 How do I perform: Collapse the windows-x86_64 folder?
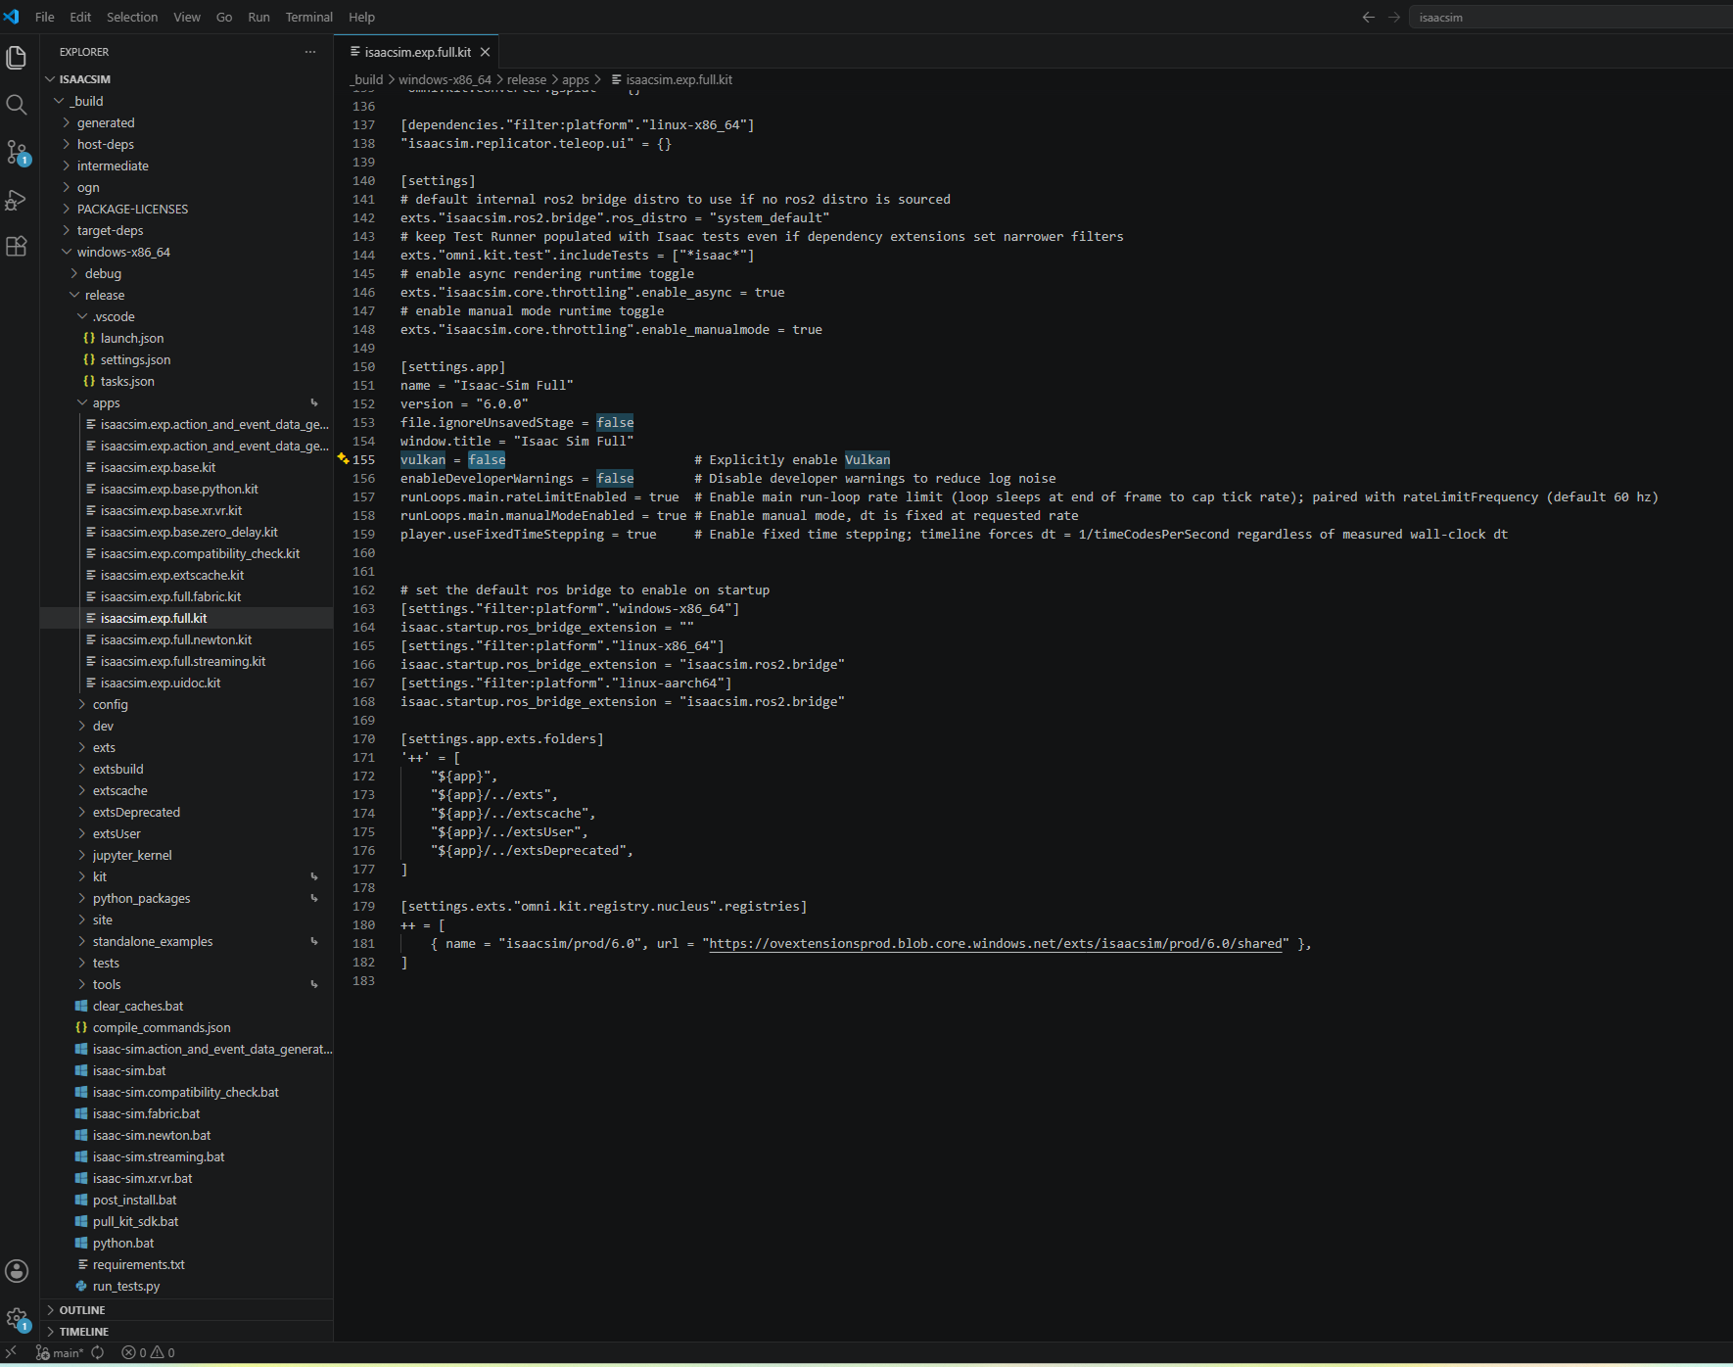123,252
